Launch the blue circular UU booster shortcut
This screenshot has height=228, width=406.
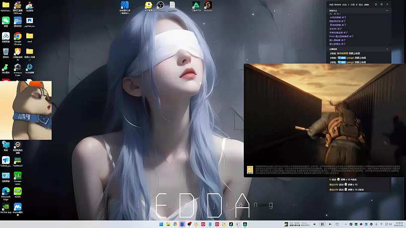[x=29, y=68]
